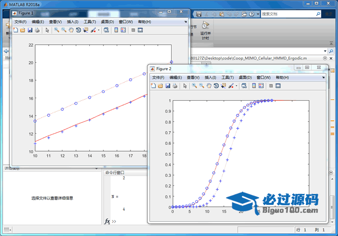This screenshot has width=338, height=236.
Task: Open 查看(V) menu in Figure 2
Action: [193, 77]
